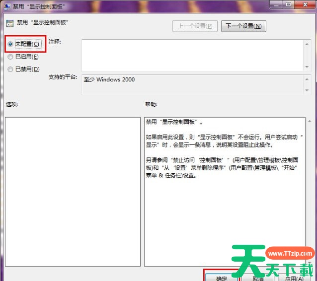Screen dimensions: 317x281
Task: Click the up arrow of 支持的平台 scrollbar
Action: tap(307, 79)
